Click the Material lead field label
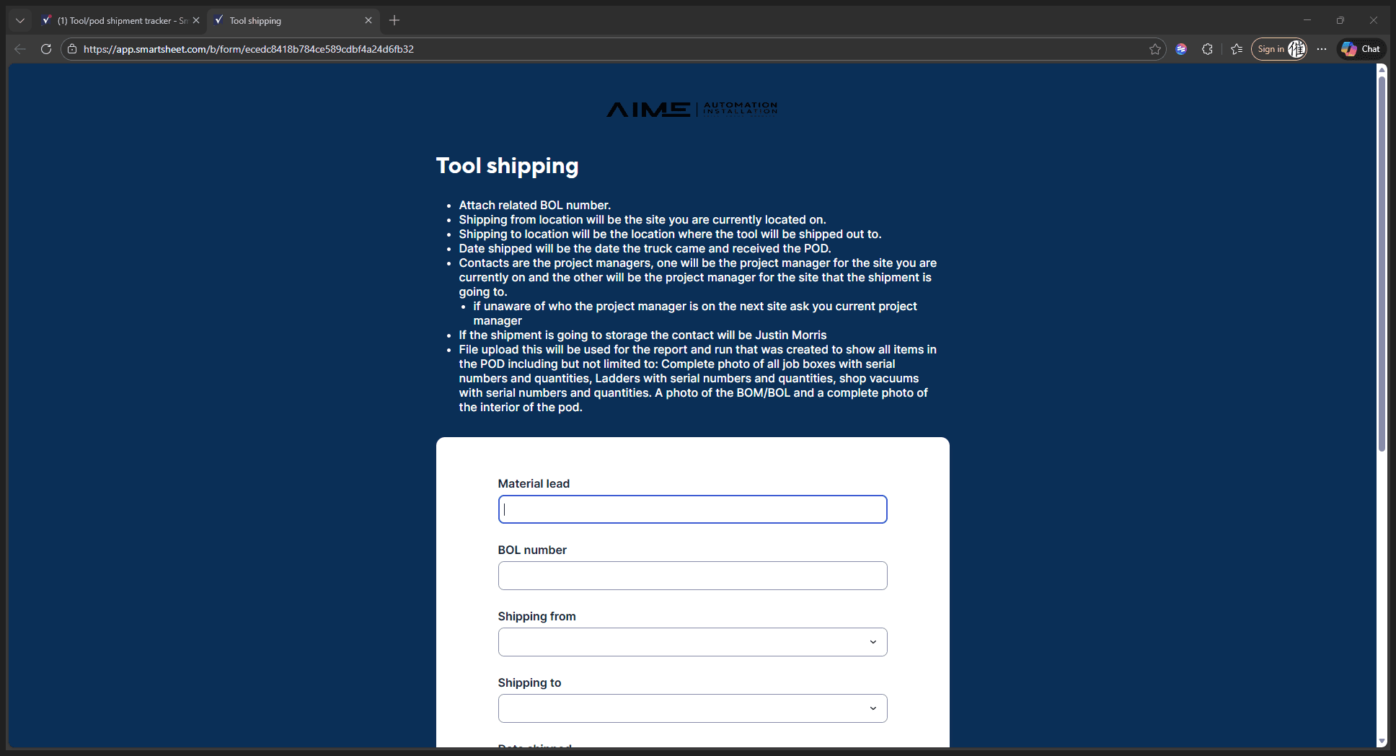 534,483
